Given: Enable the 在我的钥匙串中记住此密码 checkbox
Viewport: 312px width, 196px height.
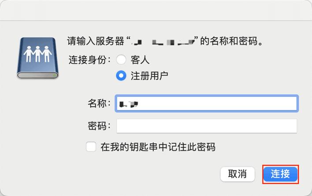Looking at the screenshot, I should [91, 147].
